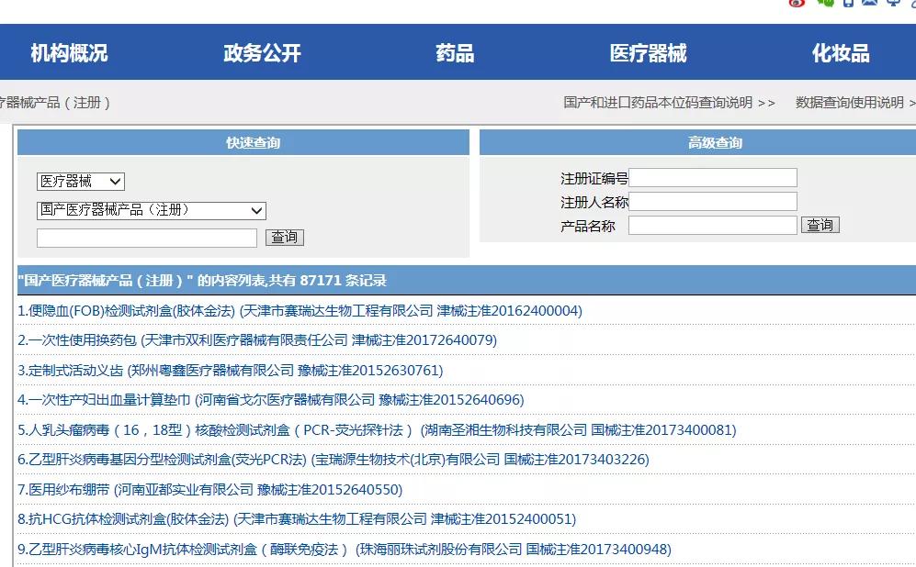Click the 查询 button in 高级查询 panel
This screenshot has height=567, width=916.
[819, 224]
